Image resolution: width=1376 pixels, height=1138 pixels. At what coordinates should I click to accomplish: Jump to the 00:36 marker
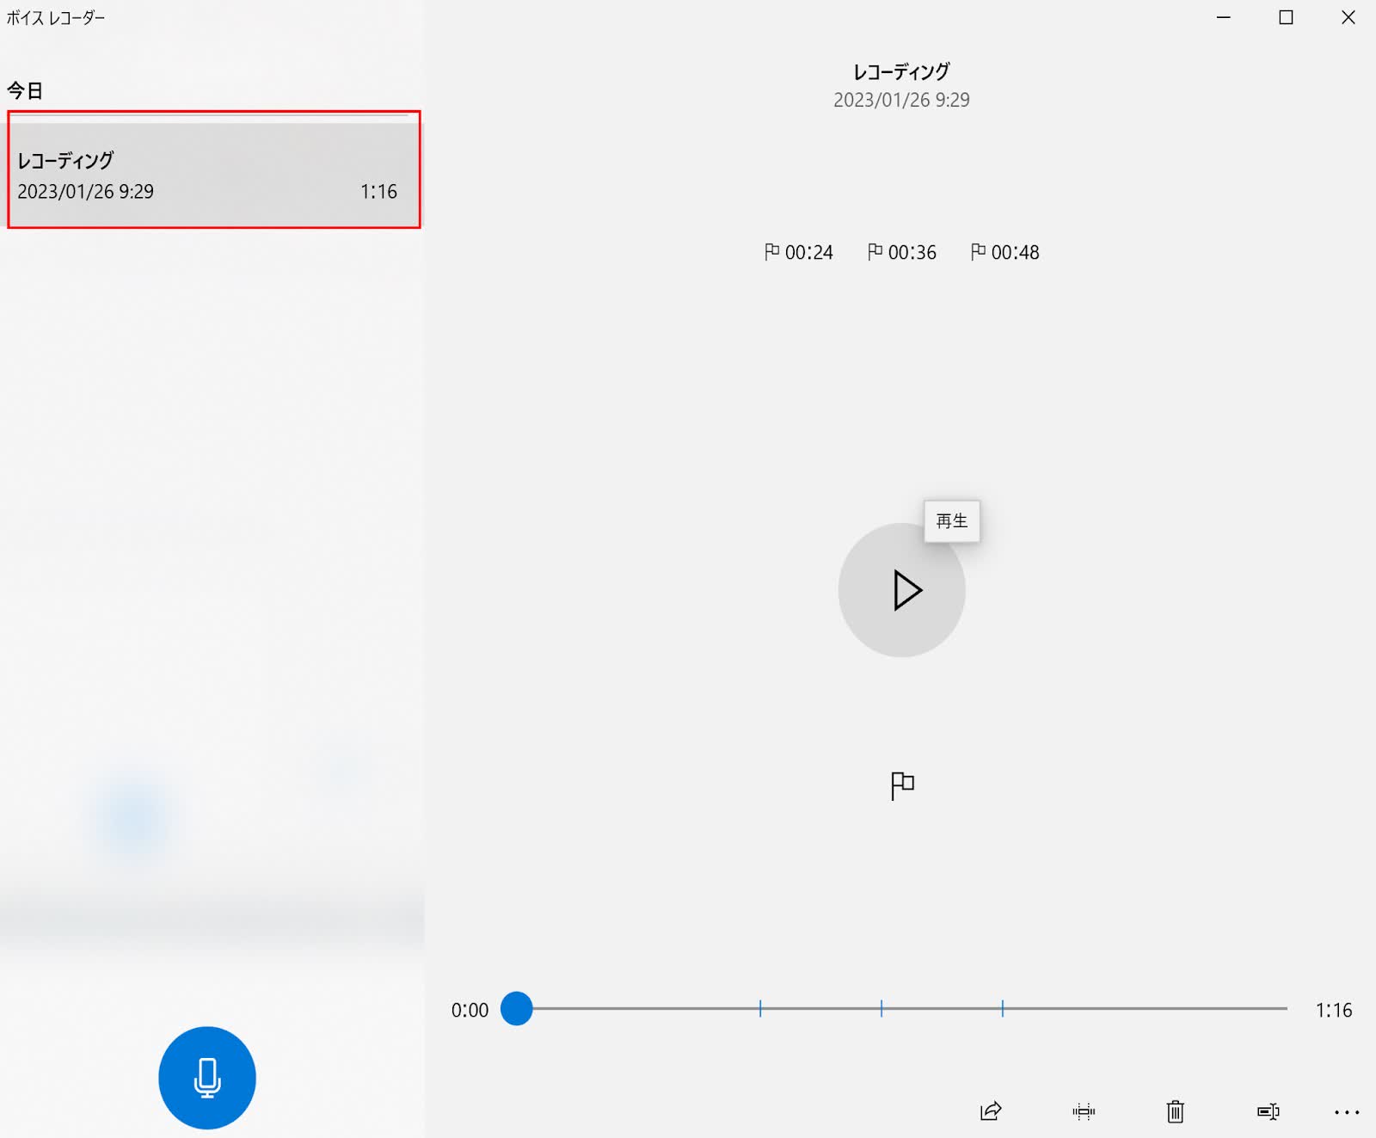pyautogui.click(x=902, y=252)
